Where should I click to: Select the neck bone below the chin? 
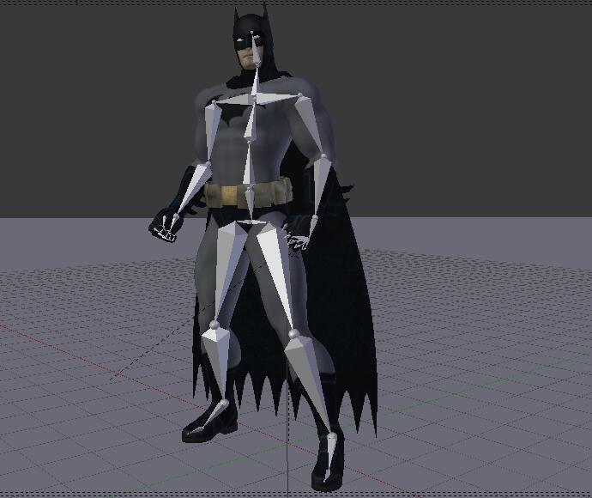(255, 81)
